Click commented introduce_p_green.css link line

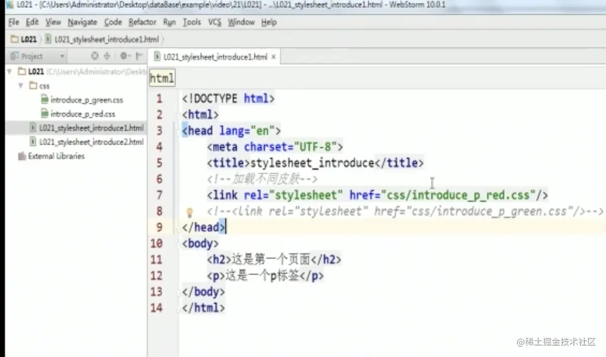(405, 211)
